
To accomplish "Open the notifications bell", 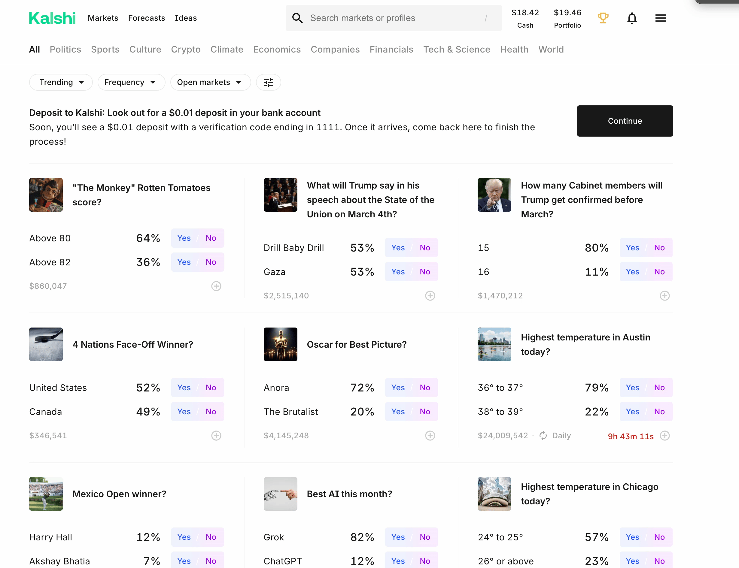I will click(632, 18).
